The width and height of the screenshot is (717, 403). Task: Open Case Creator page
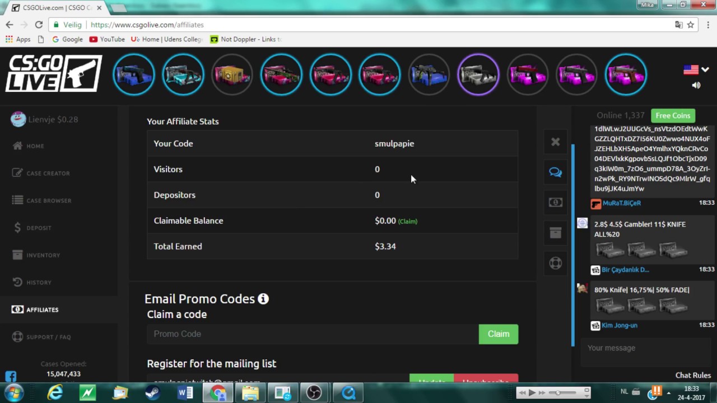pos(48,173)
